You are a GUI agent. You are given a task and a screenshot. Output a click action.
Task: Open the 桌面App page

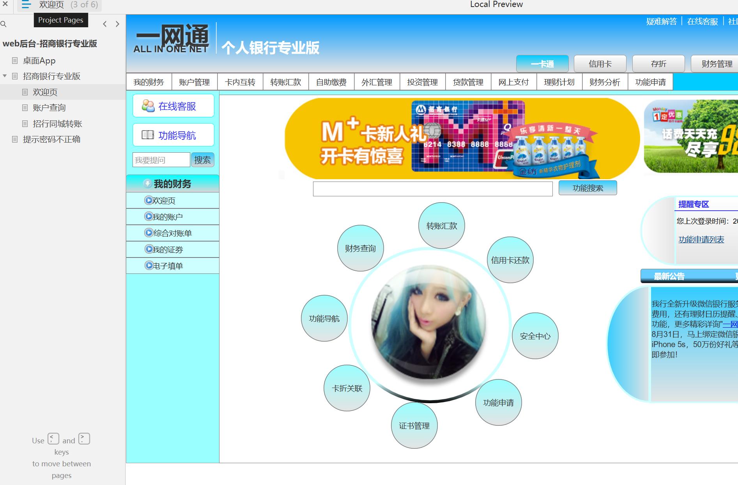coord(39,60)
